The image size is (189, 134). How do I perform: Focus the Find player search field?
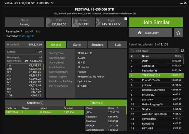pos(154,51)
